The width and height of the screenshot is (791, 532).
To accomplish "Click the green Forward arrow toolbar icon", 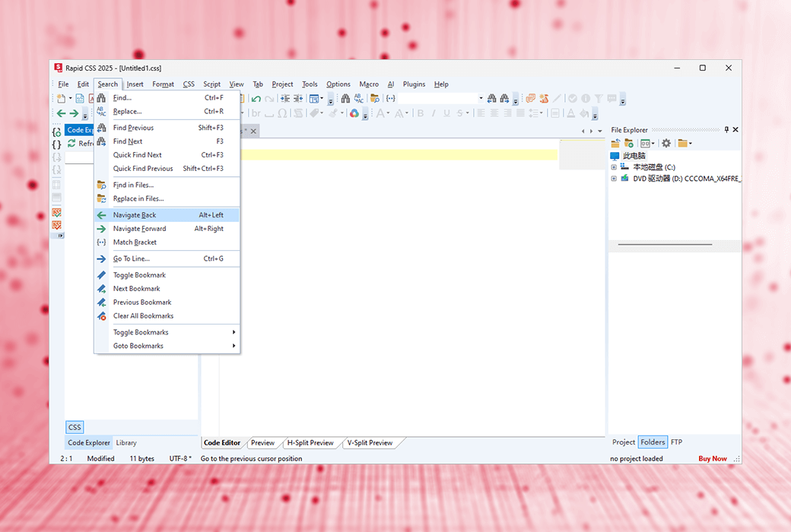I will (75, 113).
